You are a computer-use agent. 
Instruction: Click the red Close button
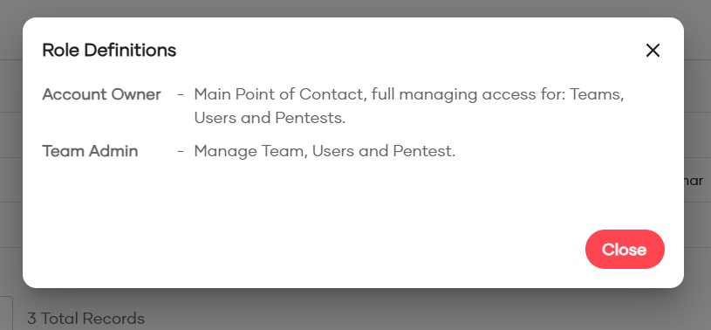click(x=625, y=249)
